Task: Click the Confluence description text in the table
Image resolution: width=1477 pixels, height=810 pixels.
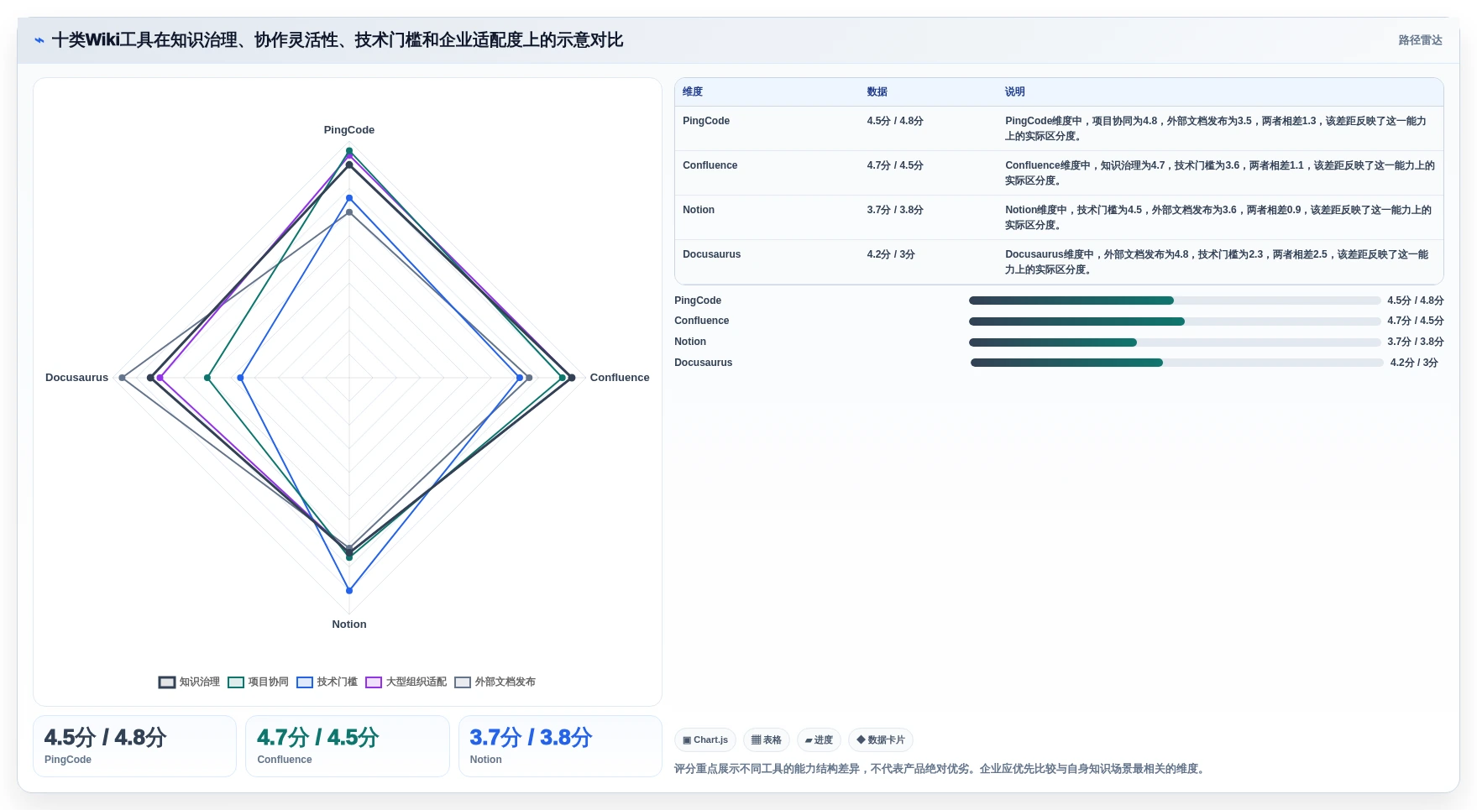Action: coord(1220,173)
